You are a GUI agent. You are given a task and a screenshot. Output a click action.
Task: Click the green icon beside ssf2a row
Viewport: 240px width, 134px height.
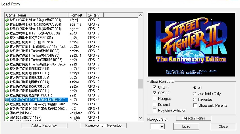(x=7, y=86)
